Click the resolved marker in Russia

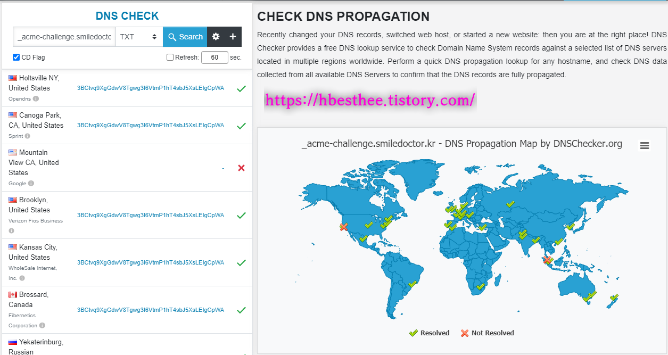[510, 204]
